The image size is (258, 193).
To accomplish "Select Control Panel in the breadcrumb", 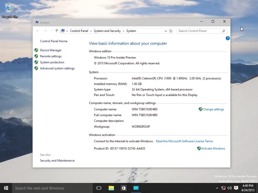I will [79, 31].
